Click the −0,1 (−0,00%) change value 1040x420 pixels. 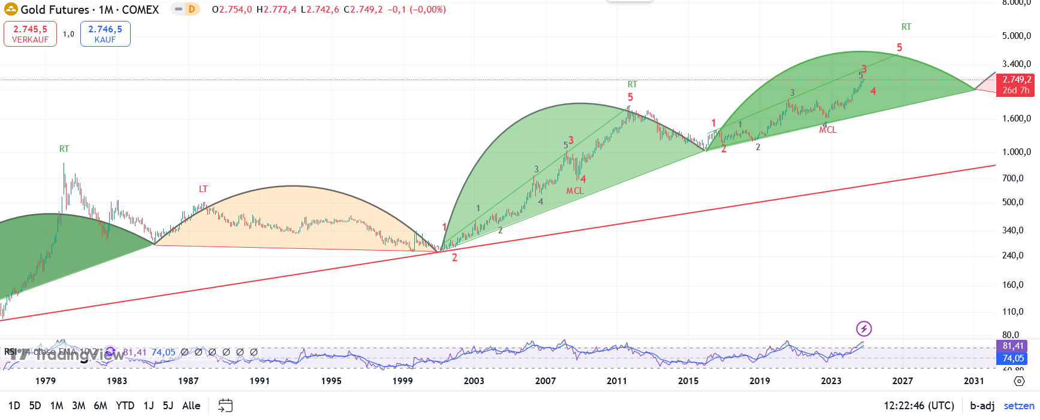[x=417, y=10]
